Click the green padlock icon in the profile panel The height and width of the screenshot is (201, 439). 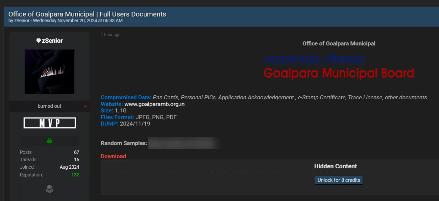pos(49,141)
